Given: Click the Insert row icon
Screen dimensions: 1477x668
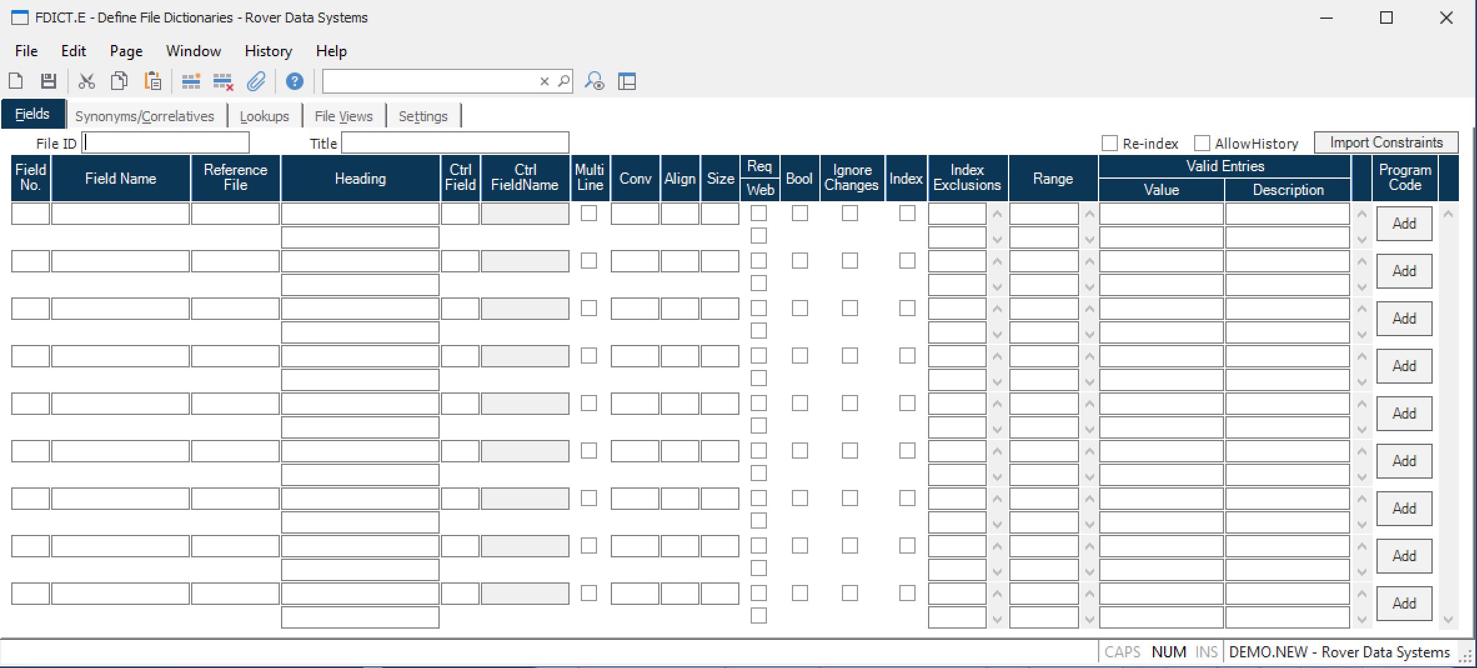Looking at the screenshot, I should point(190,81).
